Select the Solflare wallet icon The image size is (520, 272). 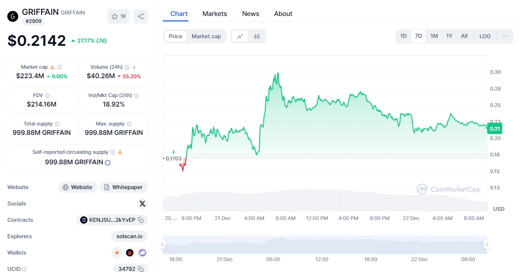coord(117,252)
